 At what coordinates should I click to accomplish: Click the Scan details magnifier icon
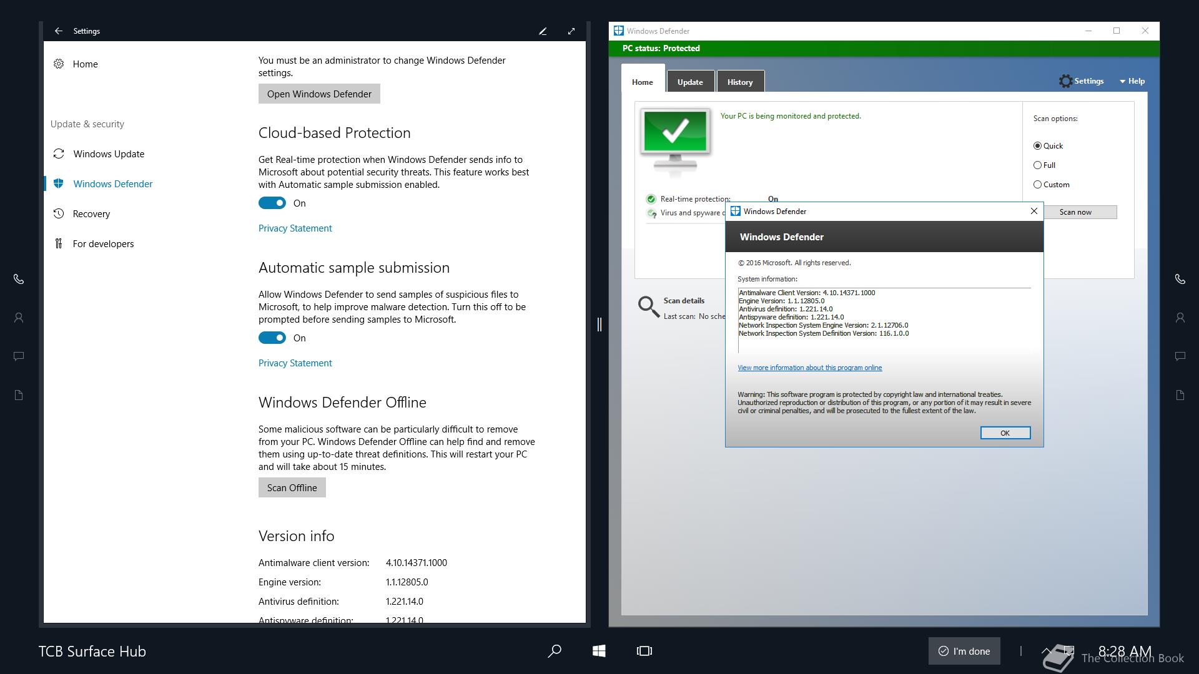648,306
